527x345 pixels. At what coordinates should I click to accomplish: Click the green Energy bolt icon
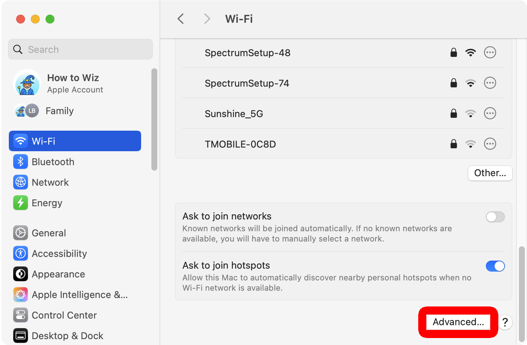coord(21,203)
